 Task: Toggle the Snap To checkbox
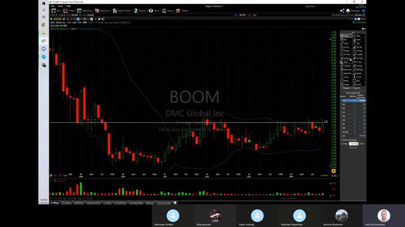tap(352, 88)
